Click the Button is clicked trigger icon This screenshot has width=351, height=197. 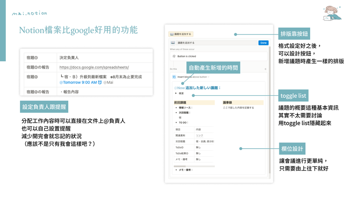pos(174,56)
